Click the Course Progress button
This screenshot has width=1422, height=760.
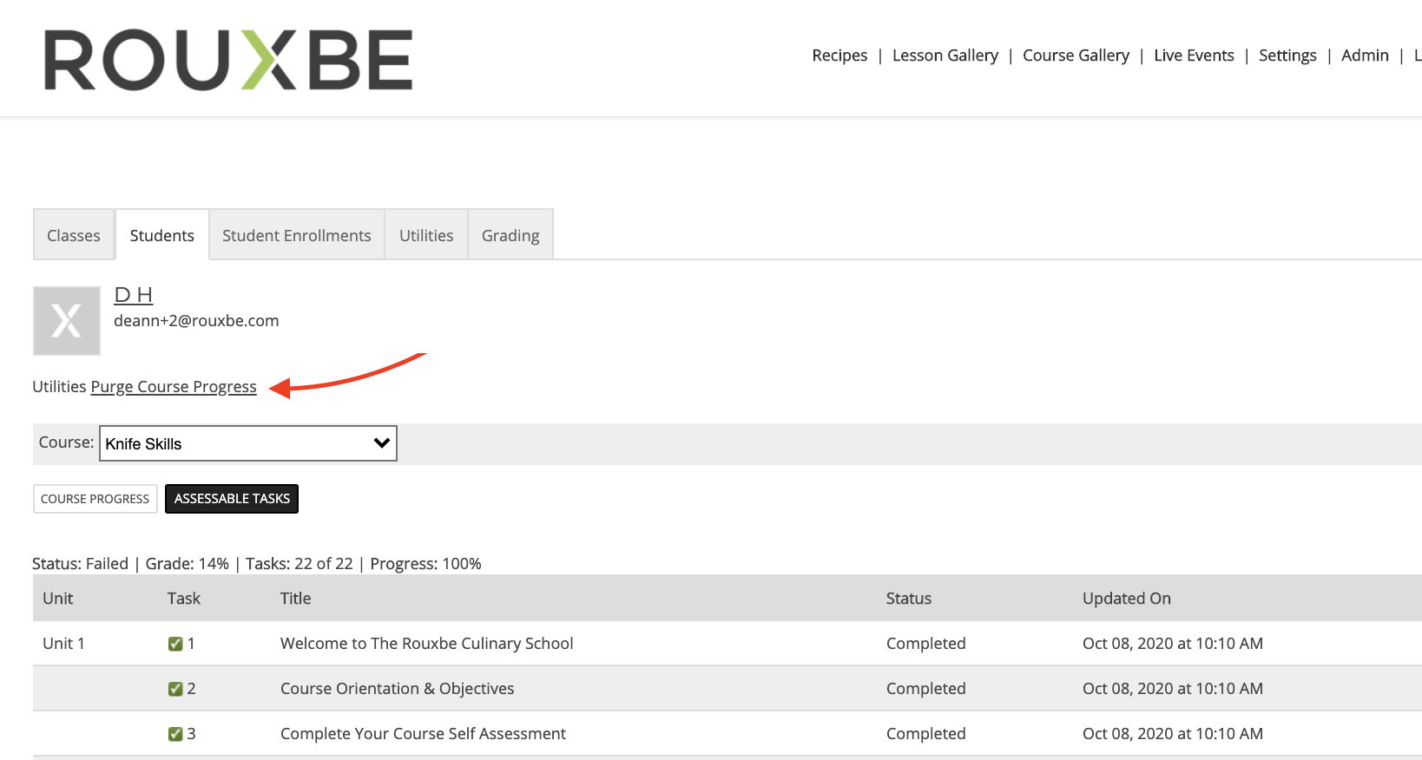tap(95, 499)
